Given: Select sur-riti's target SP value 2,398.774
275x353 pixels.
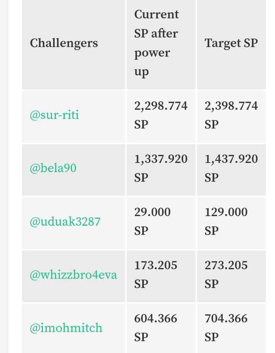Looking at the screenshot, I should [x=231, y=106].
